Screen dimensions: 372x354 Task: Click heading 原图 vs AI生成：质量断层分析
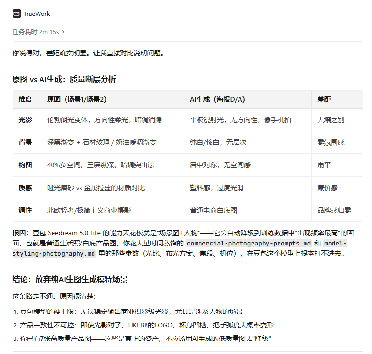tap(64, 79)
